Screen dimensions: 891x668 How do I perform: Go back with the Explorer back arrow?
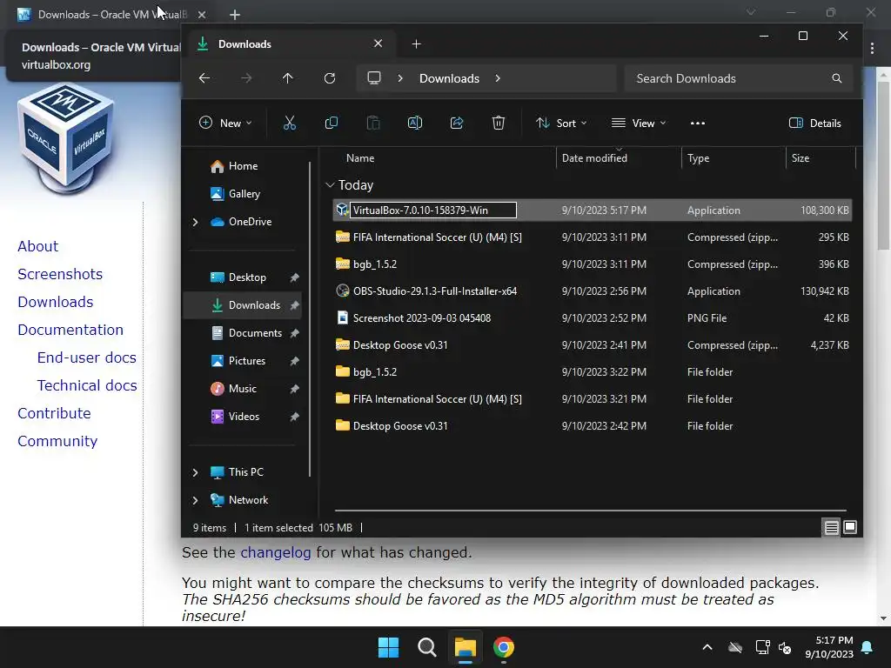[204, 78]
